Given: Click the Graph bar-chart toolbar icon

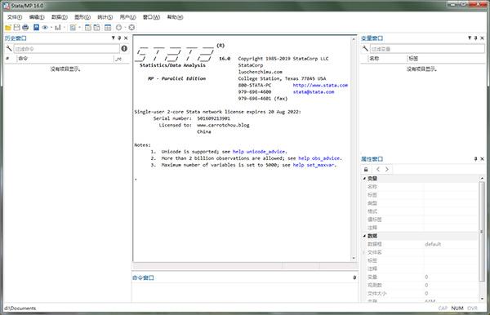Looking at the screenshot, I should click(x=58, y=28).
